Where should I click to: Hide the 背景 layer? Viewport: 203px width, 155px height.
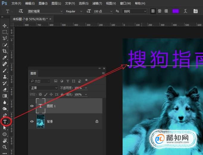[x=32, y=121]
